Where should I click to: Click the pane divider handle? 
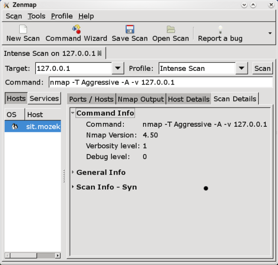pos(64,176)
